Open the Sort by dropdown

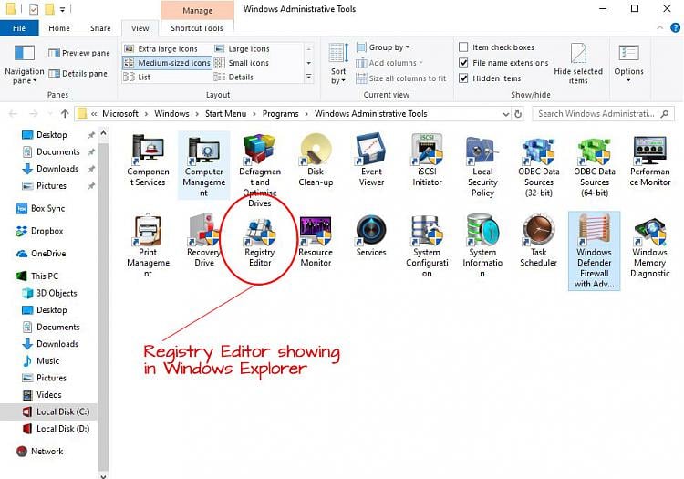338,64
